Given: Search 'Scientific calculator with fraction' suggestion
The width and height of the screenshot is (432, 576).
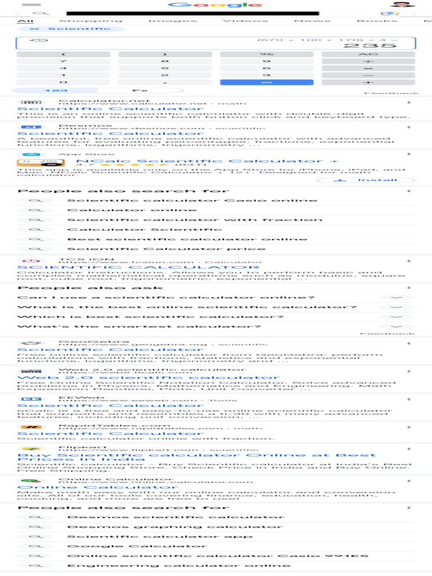Looking at the screenshot, I should [x=216, y=220].
